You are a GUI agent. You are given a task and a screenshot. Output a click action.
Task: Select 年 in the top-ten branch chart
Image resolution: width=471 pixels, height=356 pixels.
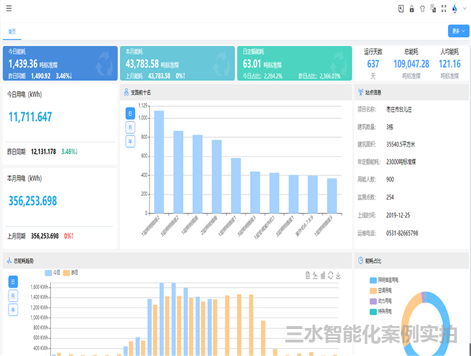(130, 141)
